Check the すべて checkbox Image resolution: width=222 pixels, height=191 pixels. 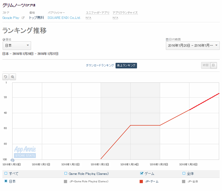coord(6,173)
